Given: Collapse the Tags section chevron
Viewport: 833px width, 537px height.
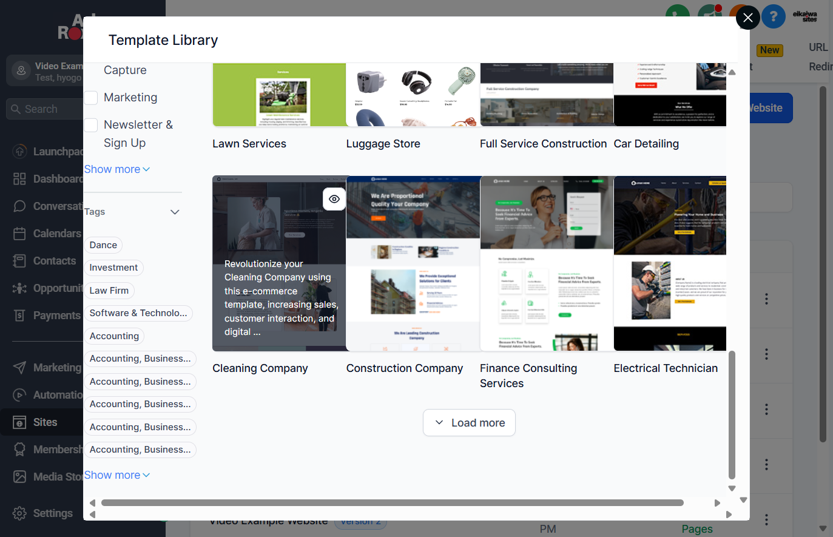Looking at the screenshot, I should 175,212.
